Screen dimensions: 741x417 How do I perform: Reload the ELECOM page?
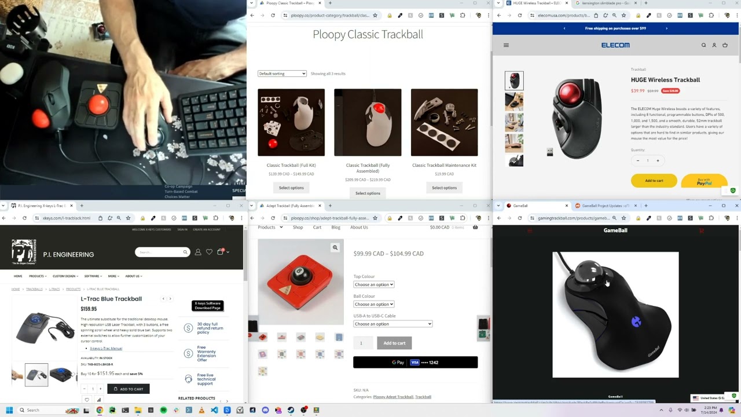[x=520, y=15]
